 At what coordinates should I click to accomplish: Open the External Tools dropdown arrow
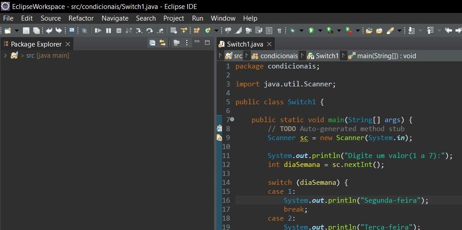(x=358, y=30)
